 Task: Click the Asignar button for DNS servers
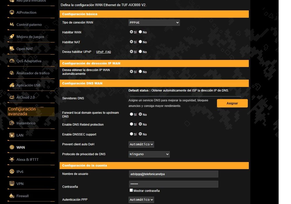pos(232,103)
